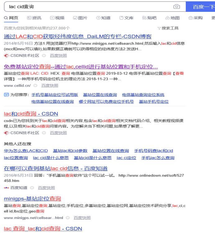Go to the 文库 tab
This screenshot has width=215, height=233.
click(x=126, y=18)
